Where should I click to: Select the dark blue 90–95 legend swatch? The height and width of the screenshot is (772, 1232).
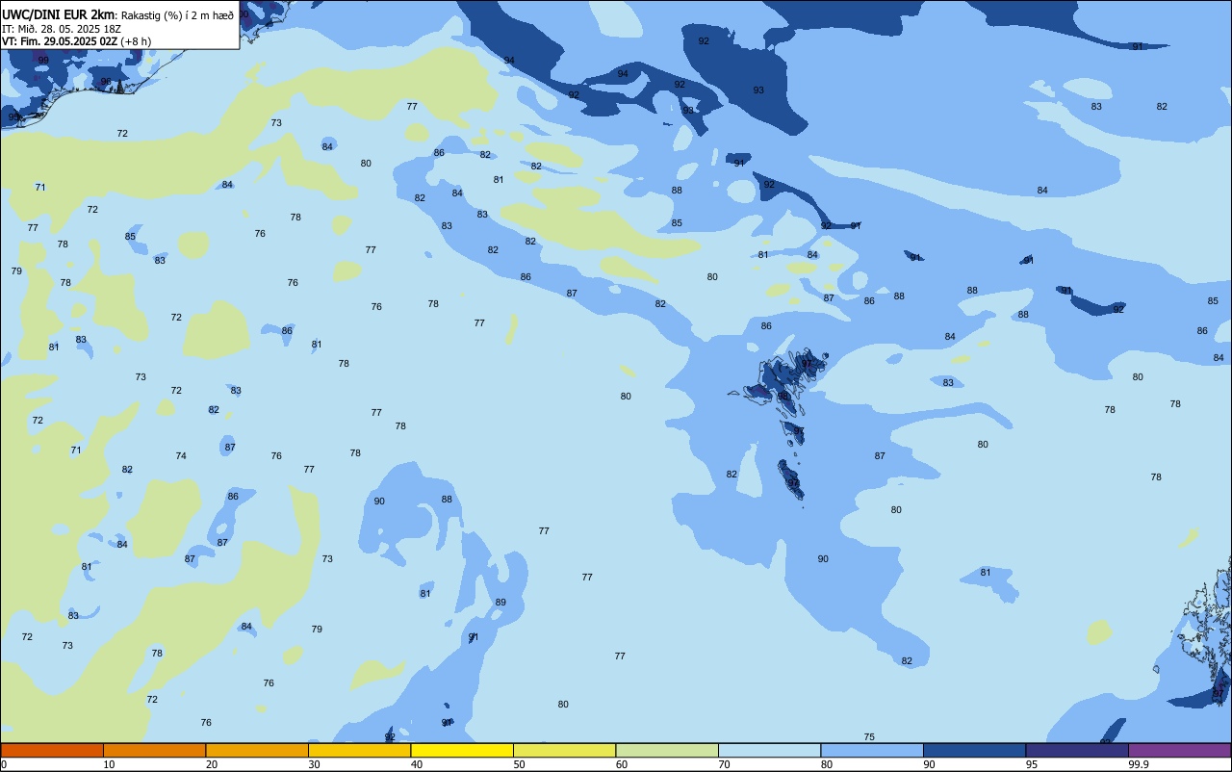click(x=975, y=750)
